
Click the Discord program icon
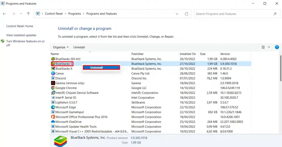click(x=53, y=78)
